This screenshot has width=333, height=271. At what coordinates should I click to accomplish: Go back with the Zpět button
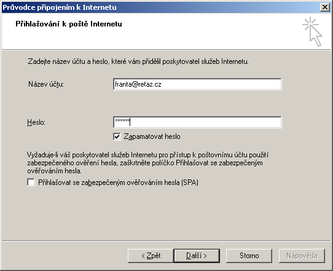pyautogui.click(x=151, y=256)
